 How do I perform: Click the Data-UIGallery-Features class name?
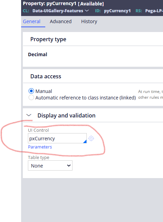[x=58, y=11]
